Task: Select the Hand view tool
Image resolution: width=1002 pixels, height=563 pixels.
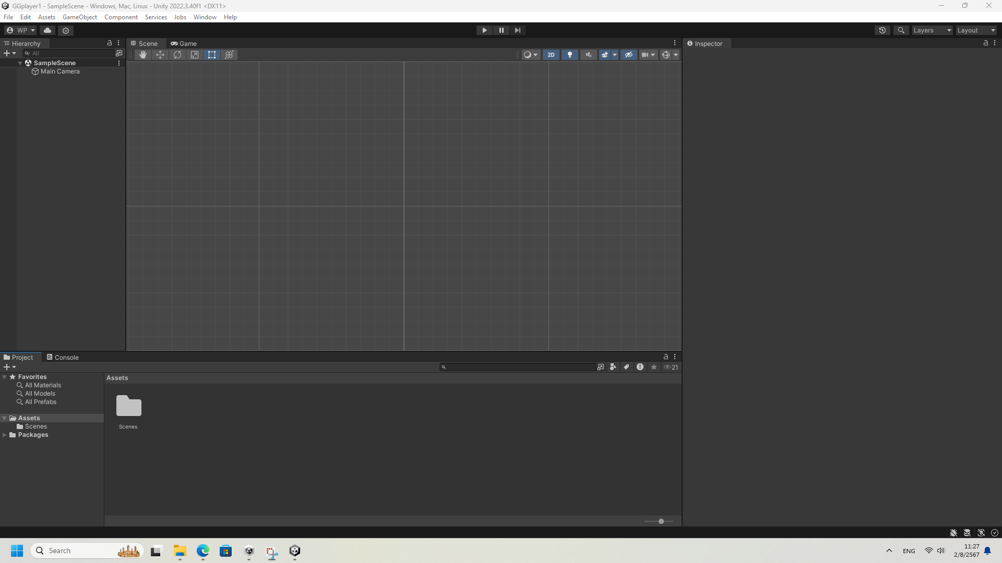Action: [142, 55]
